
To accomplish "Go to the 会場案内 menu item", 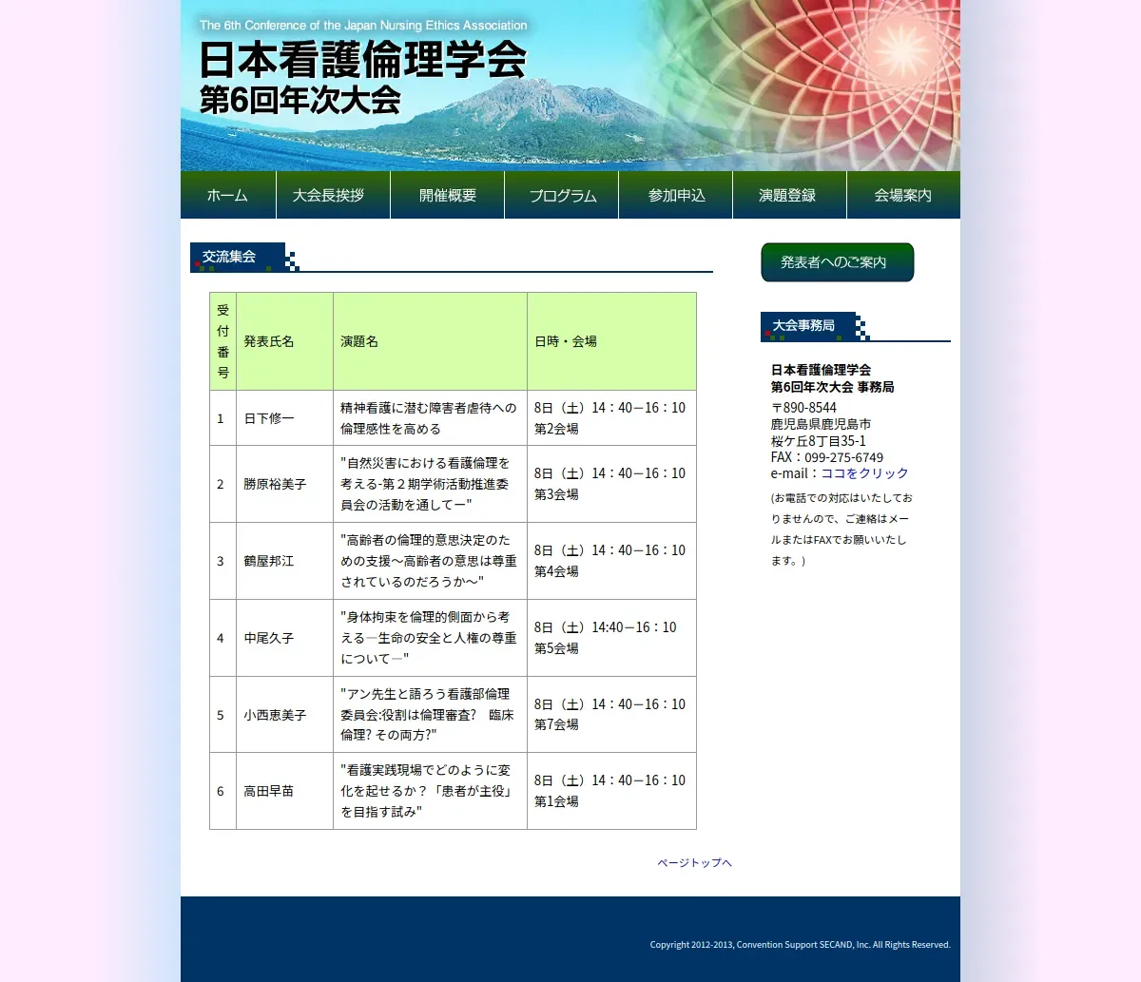I will 903,195.
